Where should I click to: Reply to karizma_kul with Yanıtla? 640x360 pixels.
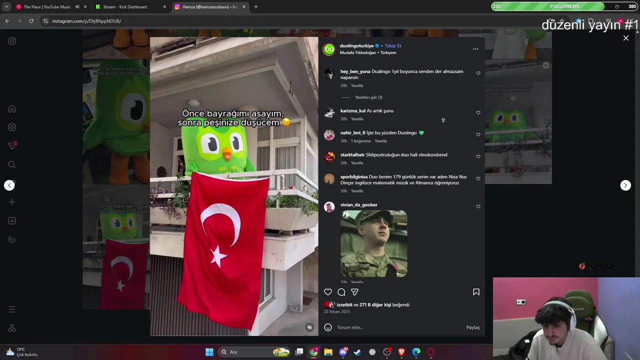click(x=357, y=119)
